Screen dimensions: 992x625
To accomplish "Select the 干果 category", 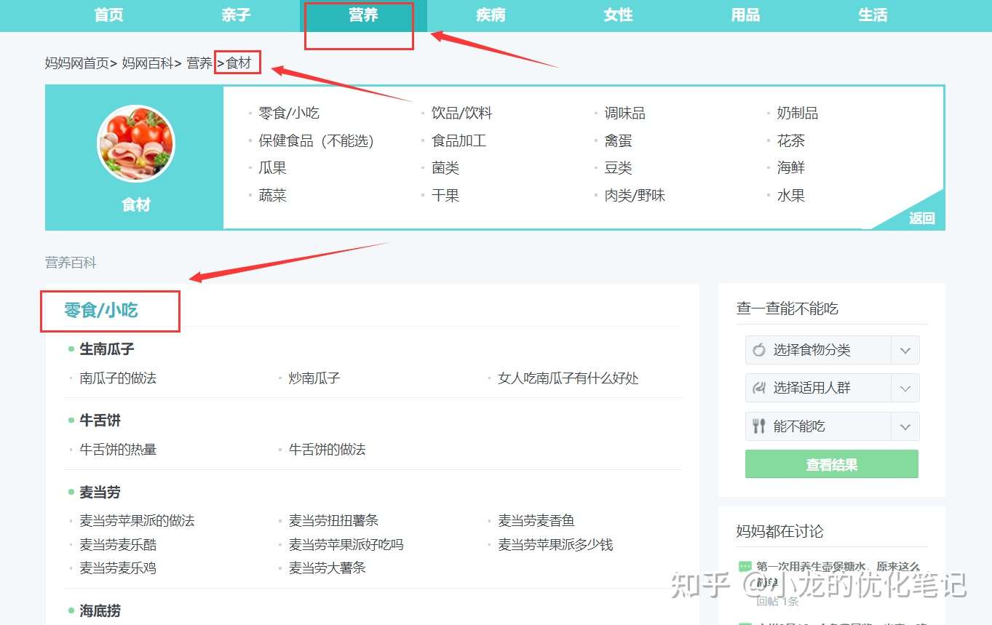I will [x=445, y=195].
